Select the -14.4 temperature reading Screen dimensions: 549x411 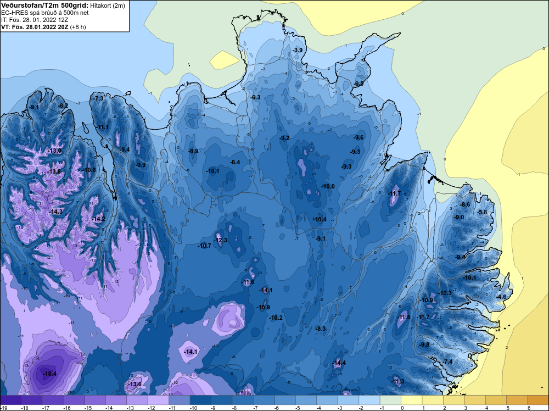coord(339,363)
